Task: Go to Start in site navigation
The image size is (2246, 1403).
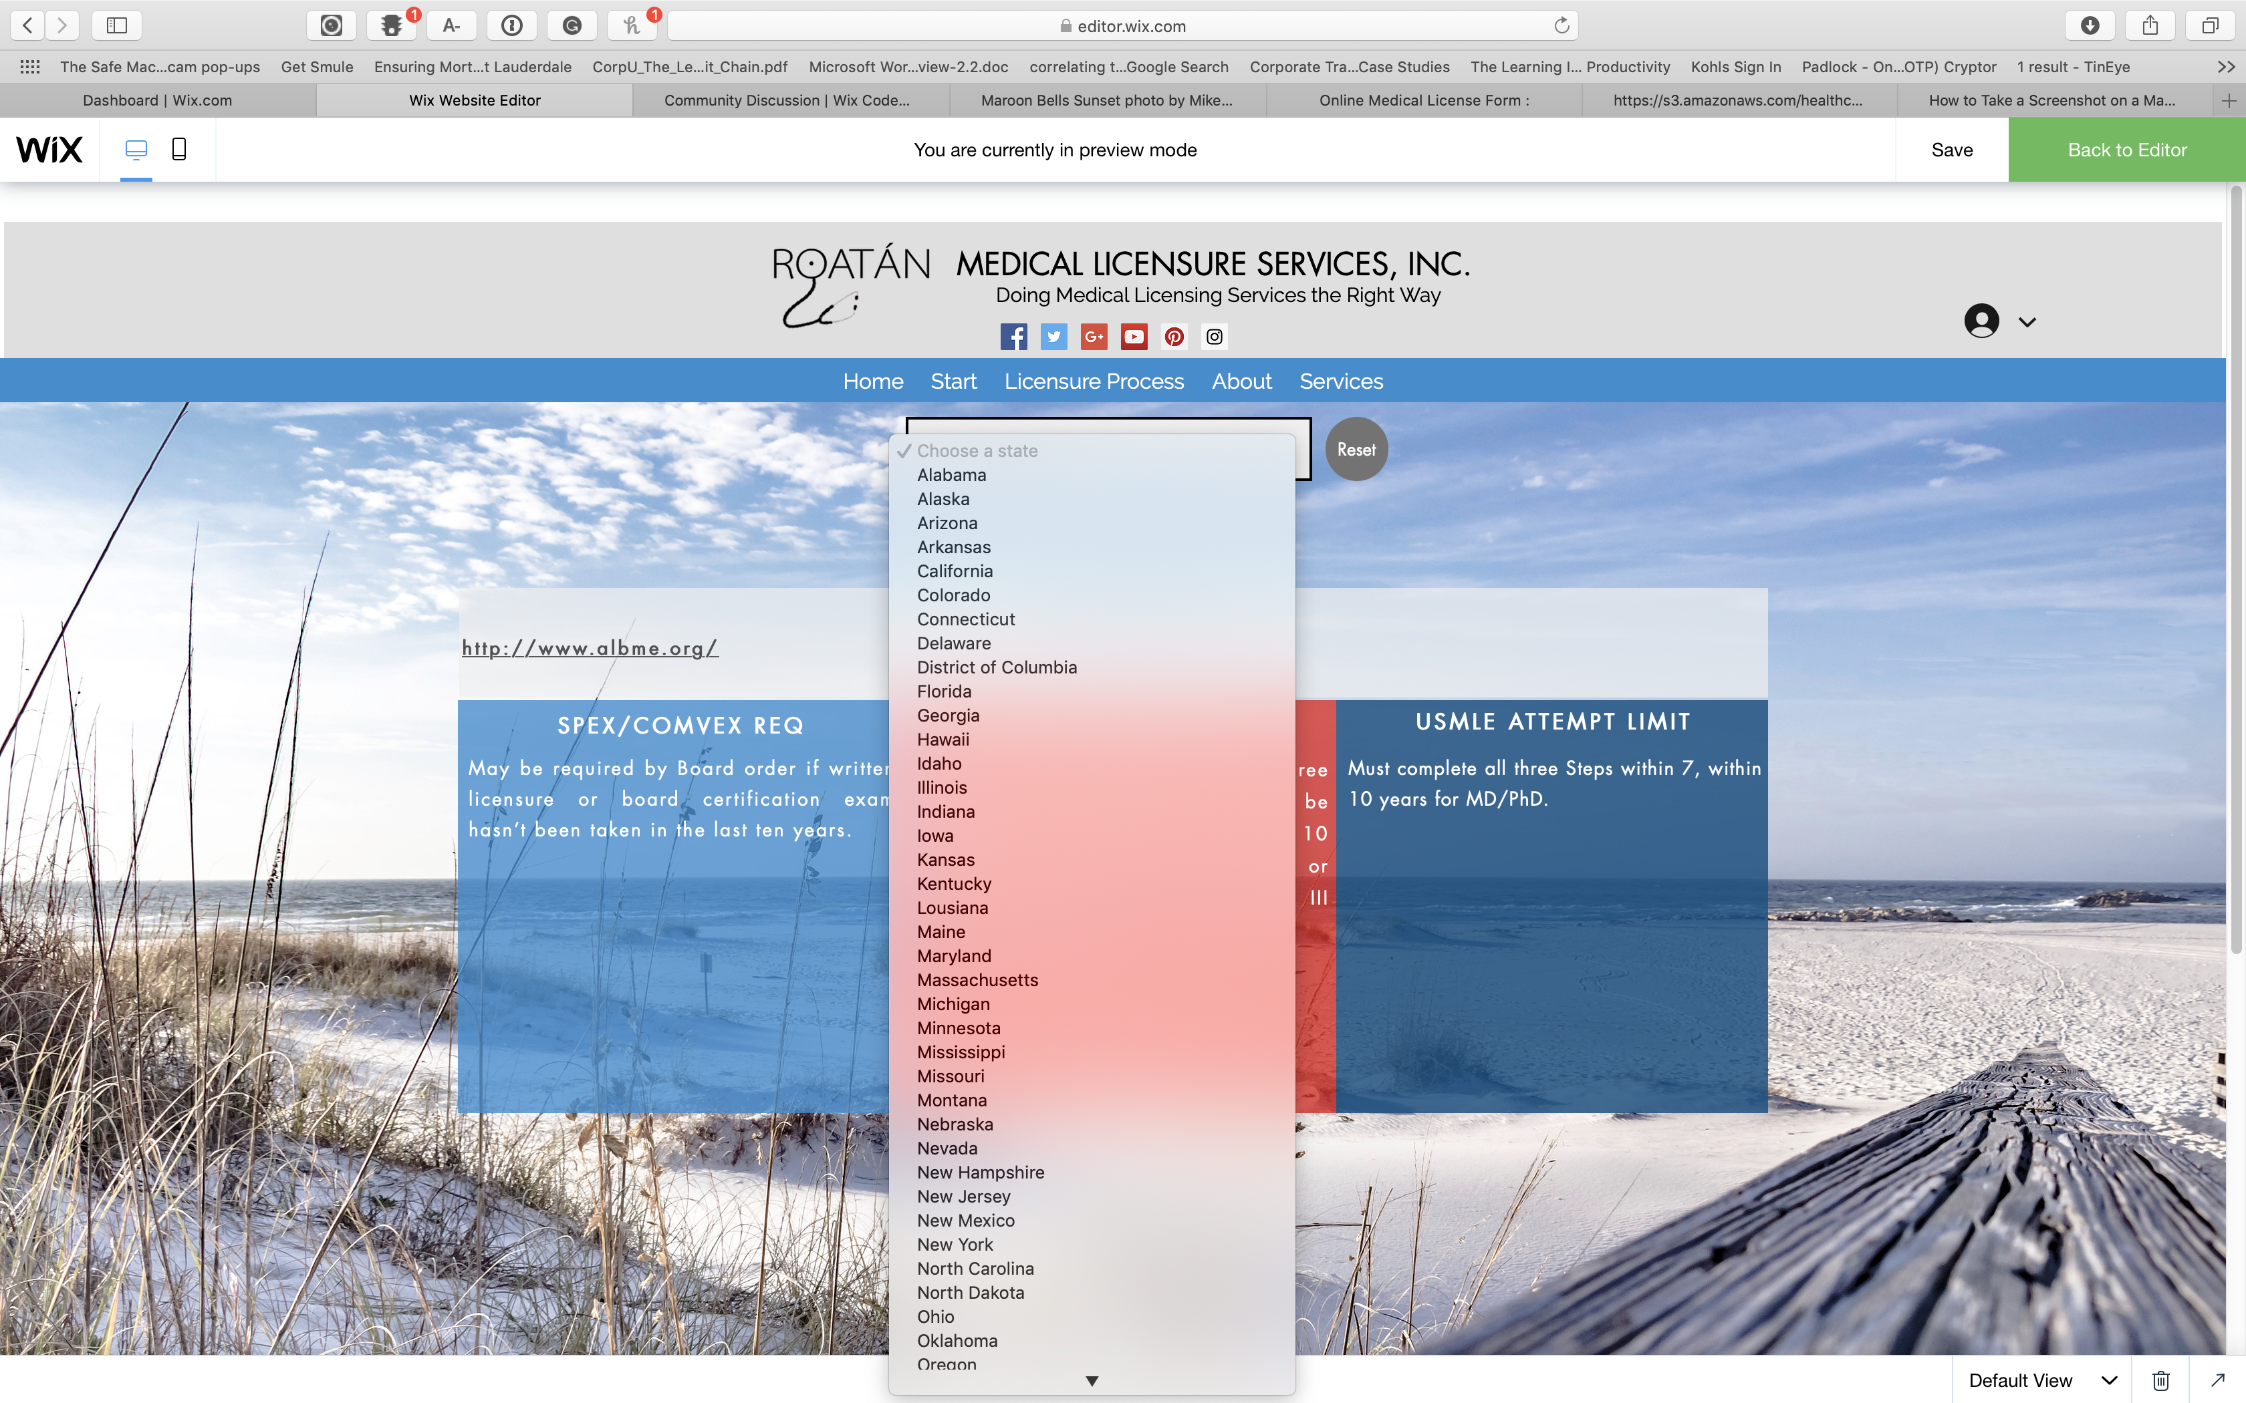Action: pyautogui.click(x=953, y=381)
